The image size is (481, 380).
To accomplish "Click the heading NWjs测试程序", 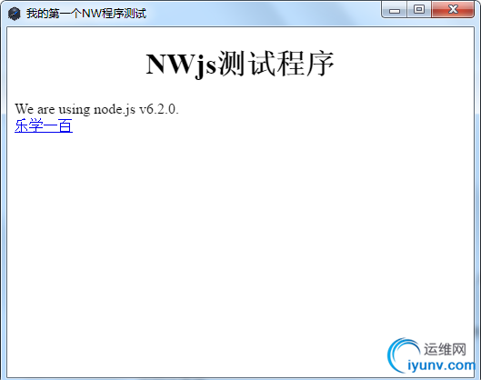I will [240, 65].
